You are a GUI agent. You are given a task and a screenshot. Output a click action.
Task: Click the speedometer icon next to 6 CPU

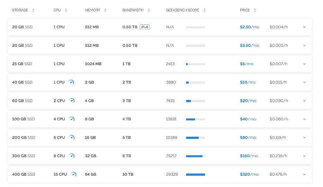click(72, 138)
